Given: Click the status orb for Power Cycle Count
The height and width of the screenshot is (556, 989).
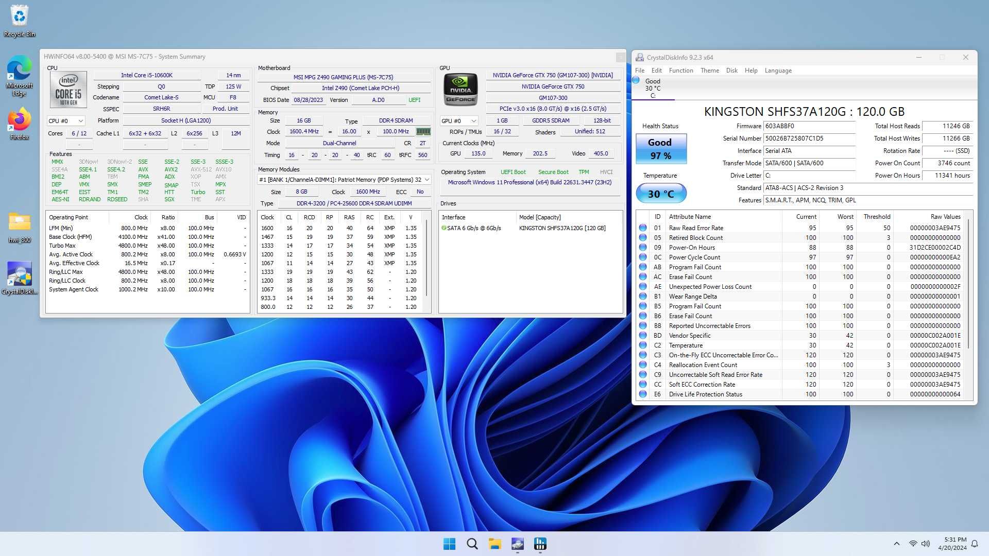Looking at the screenshot, I should point(643,257).
